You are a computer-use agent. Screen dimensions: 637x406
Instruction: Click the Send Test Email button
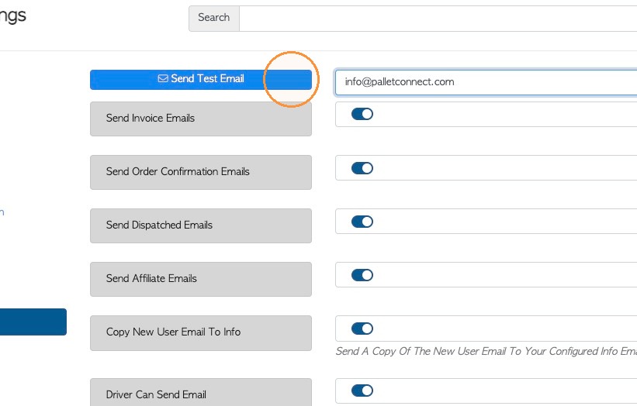[x=201, y=80]
